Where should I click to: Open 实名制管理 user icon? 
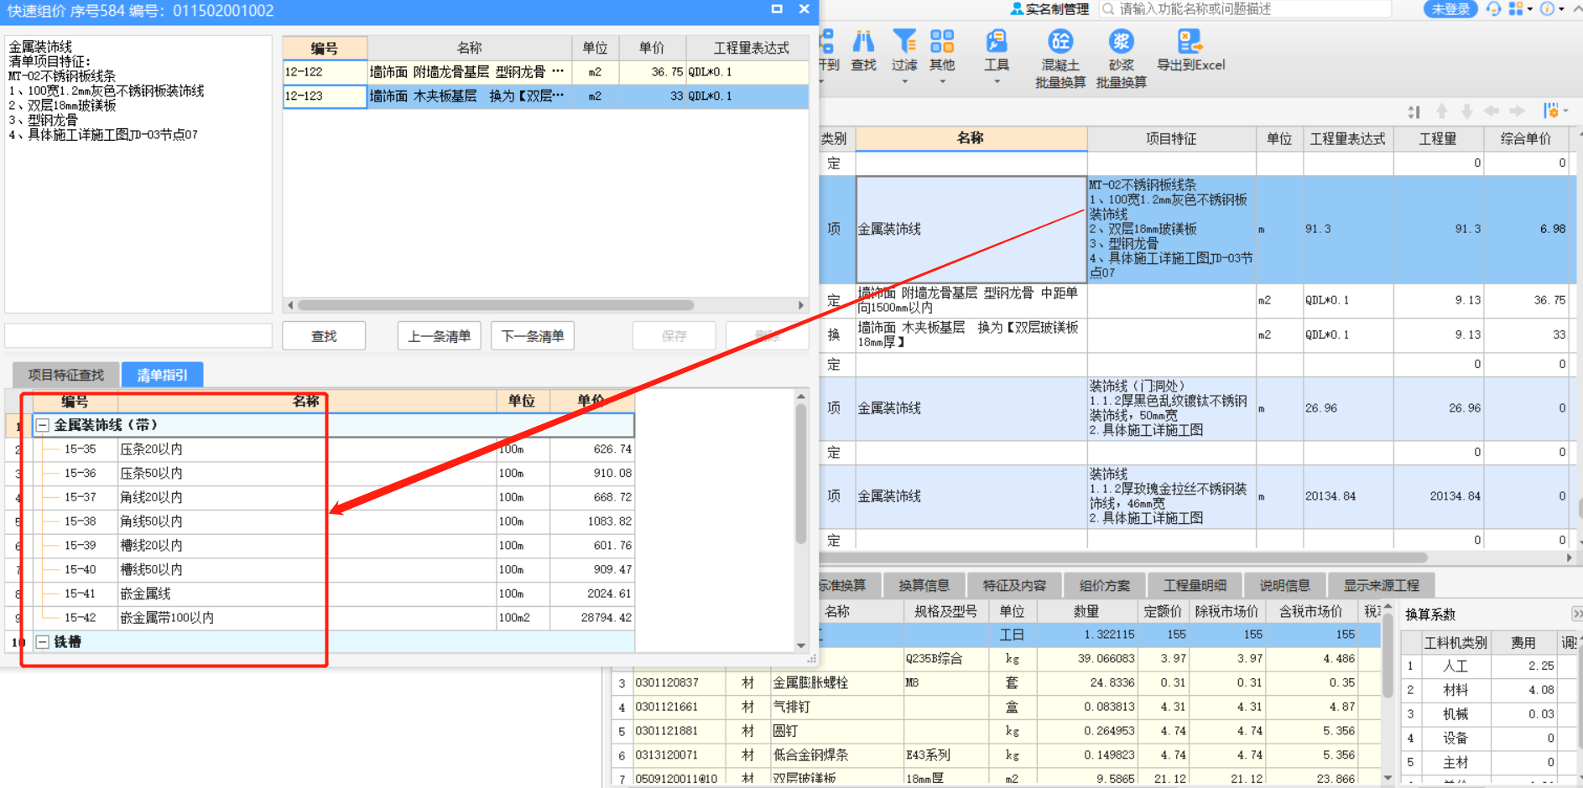(1017, 9)
